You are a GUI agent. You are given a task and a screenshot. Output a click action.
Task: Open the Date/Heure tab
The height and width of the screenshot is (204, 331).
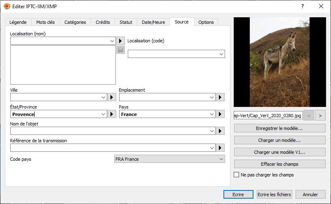pos(153,22)
